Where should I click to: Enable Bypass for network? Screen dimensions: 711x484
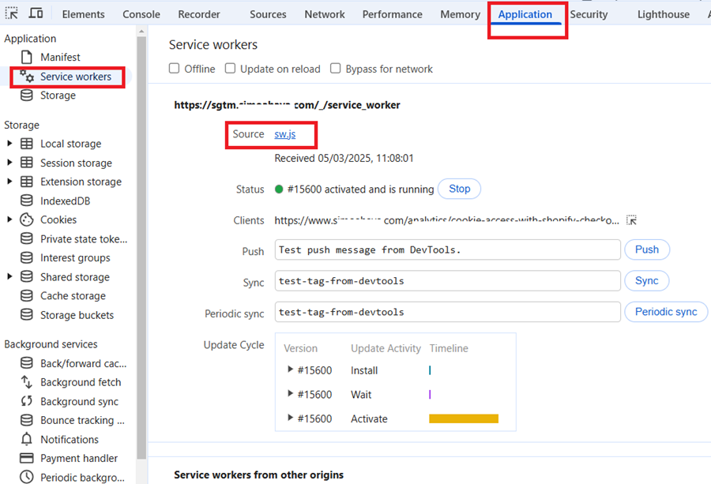click(x=335, y=69)
